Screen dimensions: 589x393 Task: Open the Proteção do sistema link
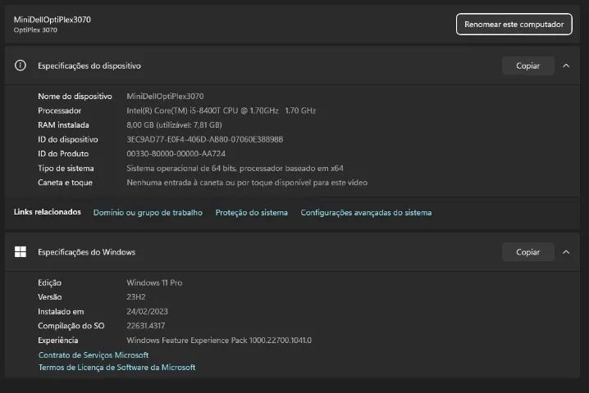point(251,213)
